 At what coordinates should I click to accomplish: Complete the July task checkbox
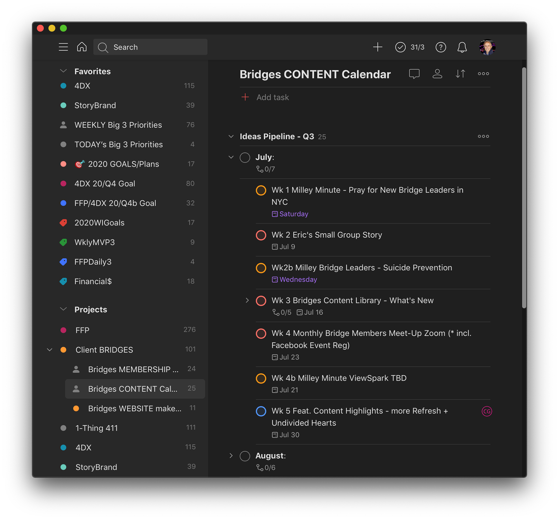tap(245, 157)
